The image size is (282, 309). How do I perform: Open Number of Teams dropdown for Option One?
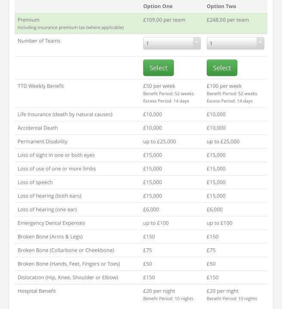172,43
